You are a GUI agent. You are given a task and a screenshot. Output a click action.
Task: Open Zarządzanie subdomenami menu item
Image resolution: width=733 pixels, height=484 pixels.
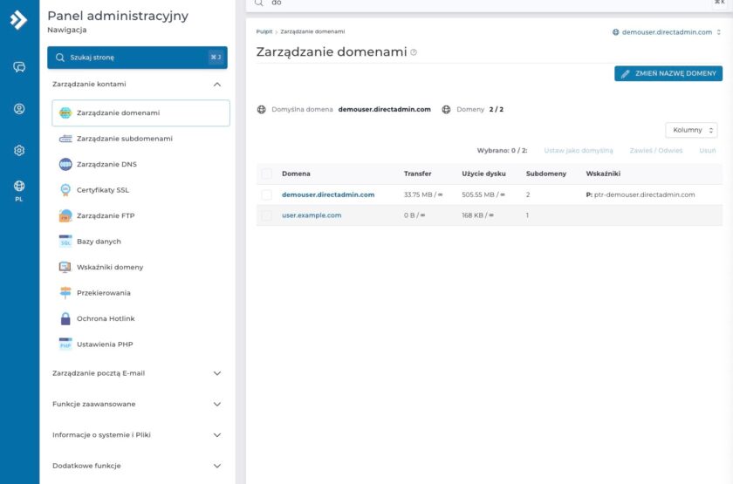140,139
